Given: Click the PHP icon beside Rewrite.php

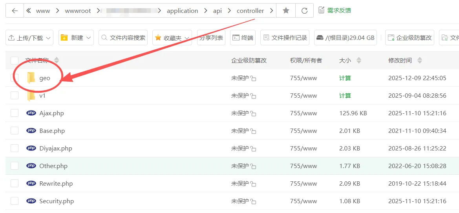Looking at the screenshot, I should tap(31, 183).
